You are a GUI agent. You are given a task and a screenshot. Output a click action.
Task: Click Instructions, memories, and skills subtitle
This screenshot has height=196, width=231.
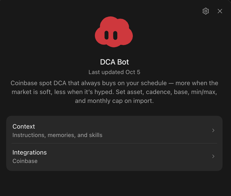click(x=57, y=135)
